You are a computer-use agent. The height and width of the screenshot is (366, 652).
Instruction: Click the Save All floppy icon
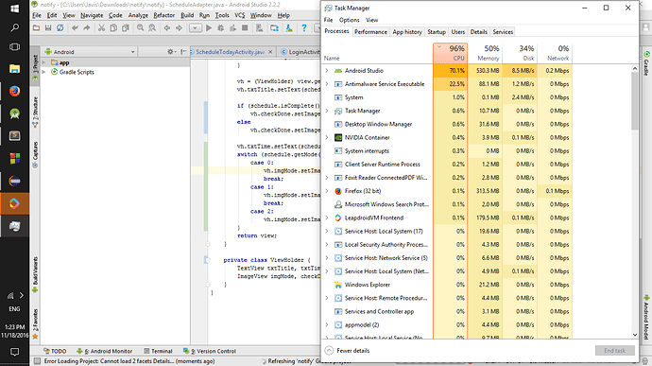pos(48,27)
